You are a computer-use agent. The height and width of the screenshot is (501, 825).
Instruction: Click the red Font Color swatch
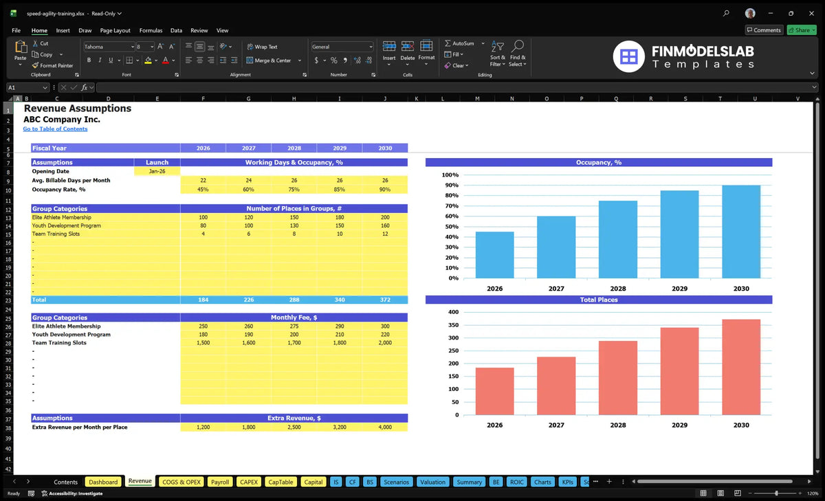click(x=166, y=60)
